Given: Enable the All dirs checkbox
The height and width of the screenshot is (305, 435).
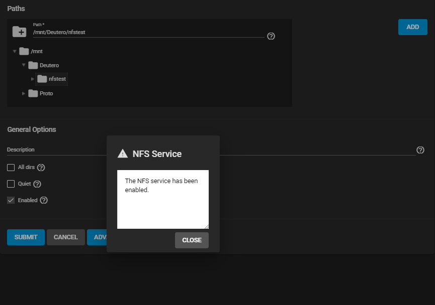Looking at the screenshot, I should 11,168.
